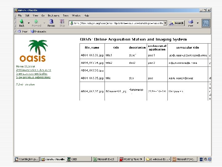
Task: Open the Go menu
Action: pyautogui.click(x=43, y=15)
